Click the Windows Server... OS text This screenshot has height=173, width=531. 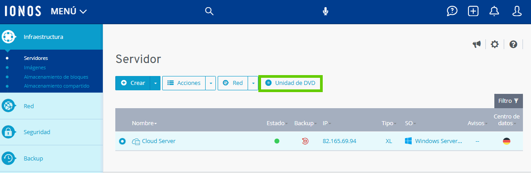[x=438, y=141]
